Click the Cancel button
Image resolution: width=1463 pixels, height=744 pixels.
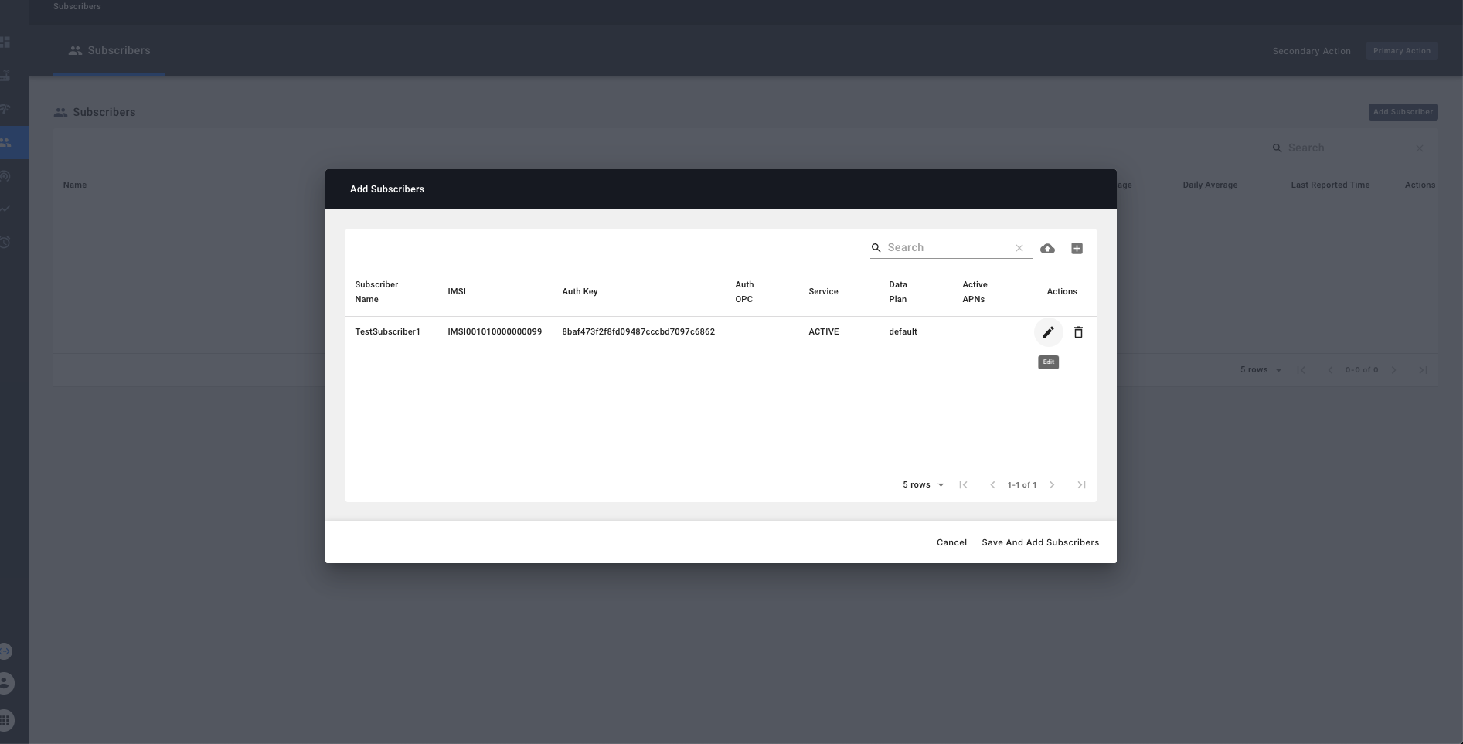click(951, 542)
